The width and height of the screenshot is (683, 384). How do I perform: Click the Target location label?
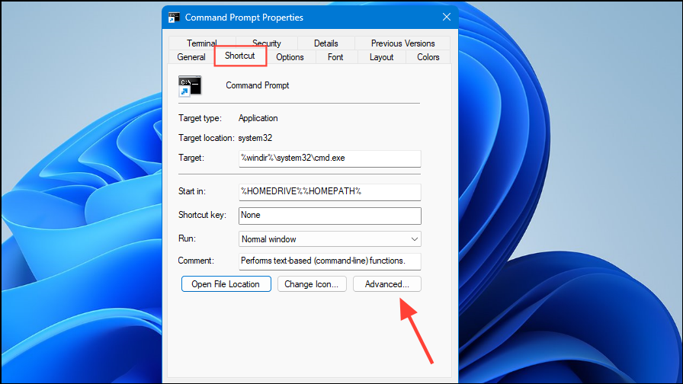coord(207,138)
